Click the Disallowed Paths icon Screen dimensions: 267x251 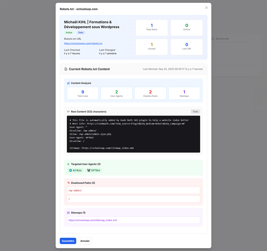pos(68,183)
